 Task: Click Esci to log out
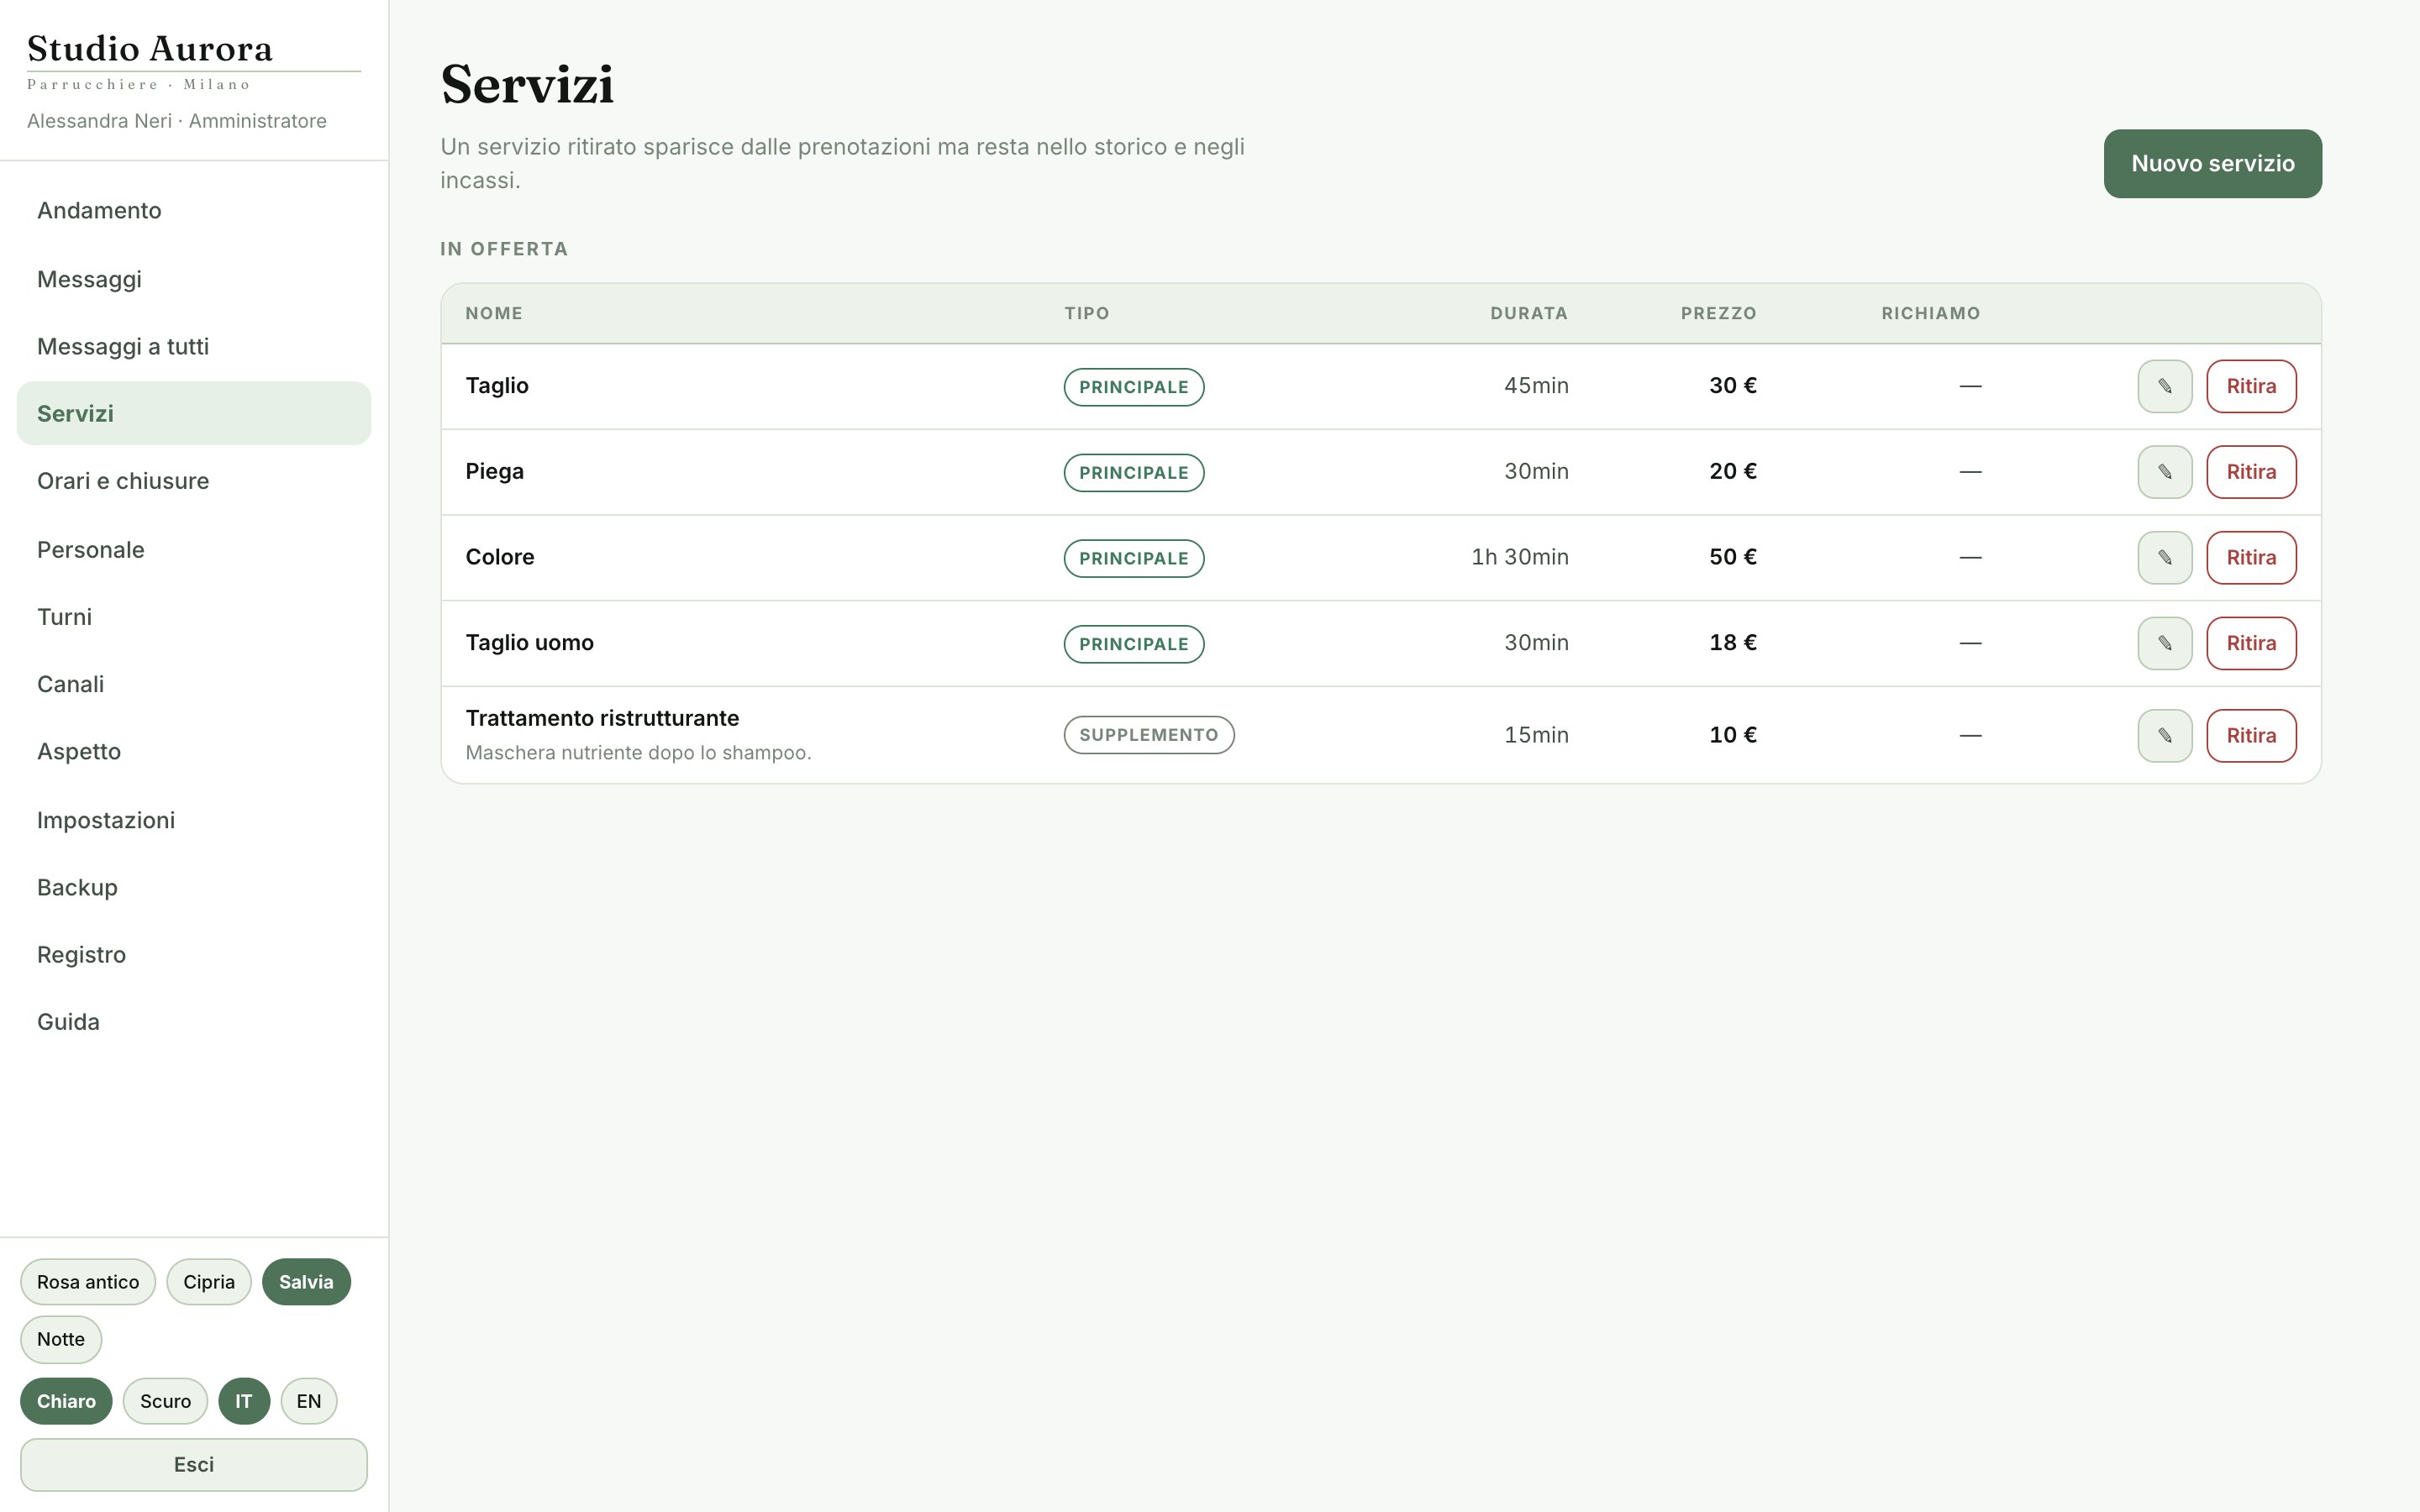[194, 1465]
